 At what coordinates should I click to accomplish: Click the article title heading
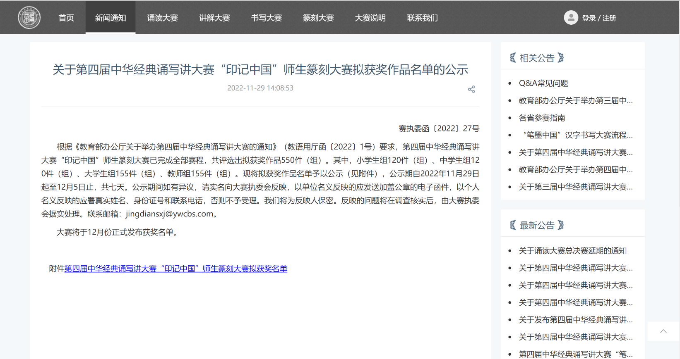pos(260,69)
